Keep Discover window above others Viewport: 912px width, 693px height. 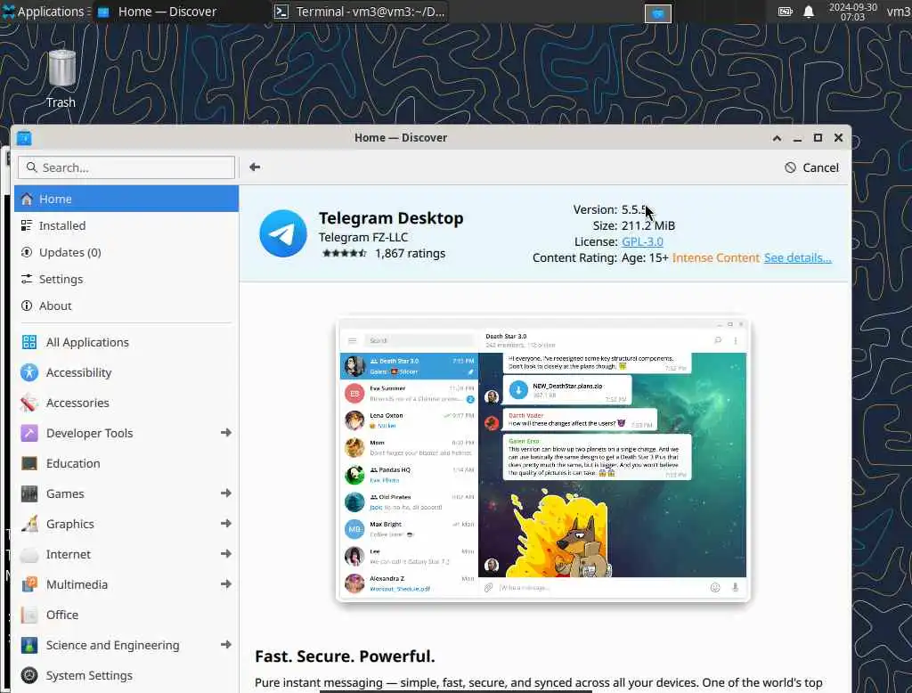(777, 138)
